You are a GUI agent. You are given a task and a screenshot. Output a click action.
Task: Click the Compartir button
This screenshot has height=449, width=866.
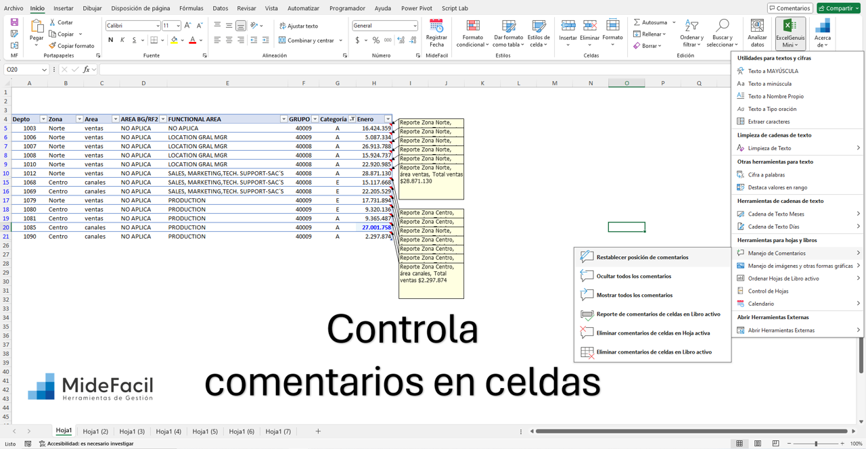click(838, 8)
